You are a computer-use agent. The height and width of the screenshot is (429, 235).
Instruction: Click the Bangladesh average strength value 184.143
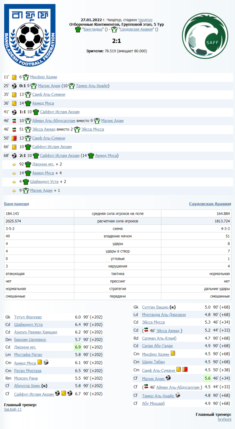(12, 214)
